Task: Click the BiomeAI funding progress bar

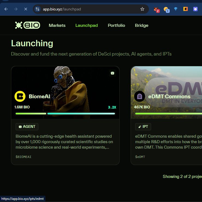Action: 65,114
